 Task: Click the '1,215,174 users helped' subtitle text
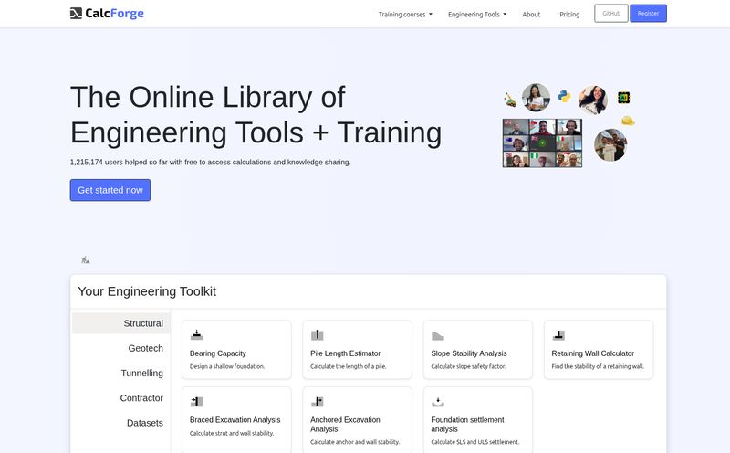211,163
